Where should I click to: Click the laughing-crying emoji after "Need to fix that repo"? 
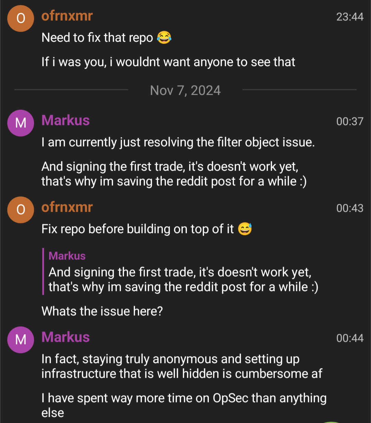[x=164, y=37]
